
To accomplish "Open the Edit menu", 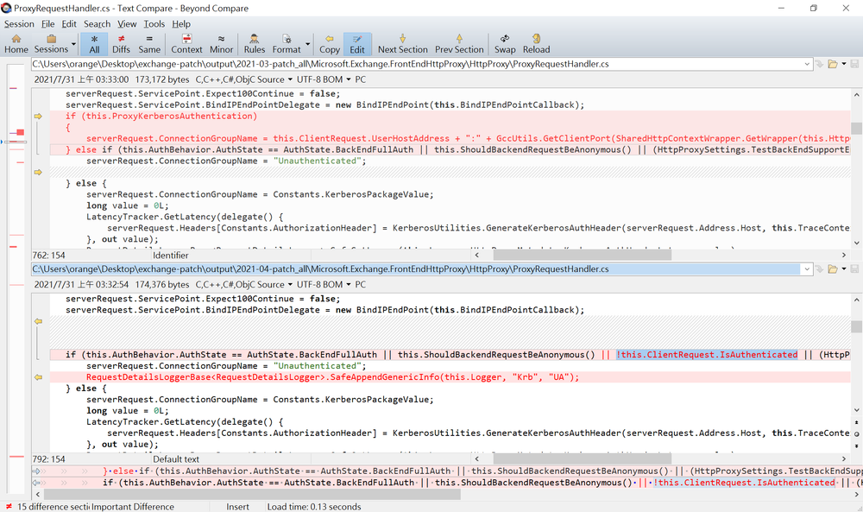I will tap(69, 23).
